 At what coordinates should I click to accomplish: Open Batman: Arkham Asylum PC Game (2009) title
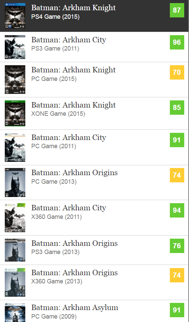[75, 307]
